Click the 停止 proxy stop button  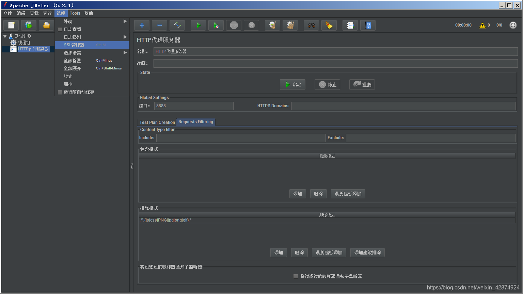327,84
